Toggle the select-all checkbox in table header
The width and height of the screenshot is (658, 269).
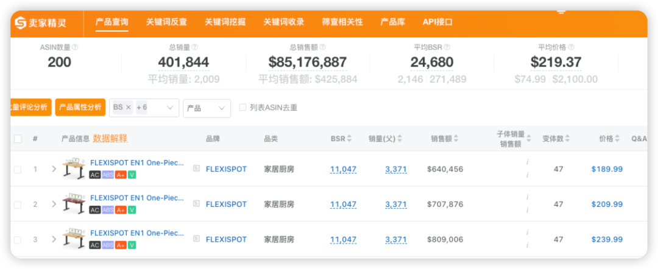[18, 139]
